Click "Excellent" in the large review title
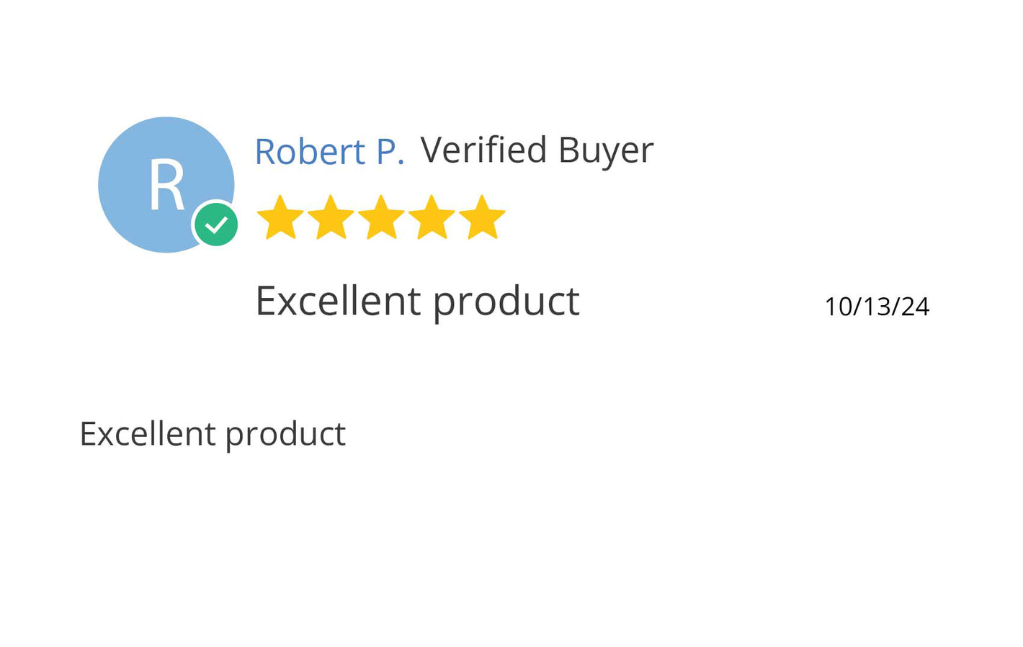The height and width of the screenshot is (647, 1023). click(x=338, y=301)
